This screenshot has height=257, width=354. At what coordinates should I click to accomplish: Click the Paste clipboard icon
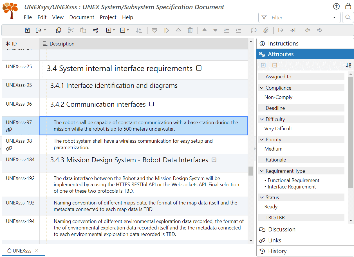(x=83, y=30)
